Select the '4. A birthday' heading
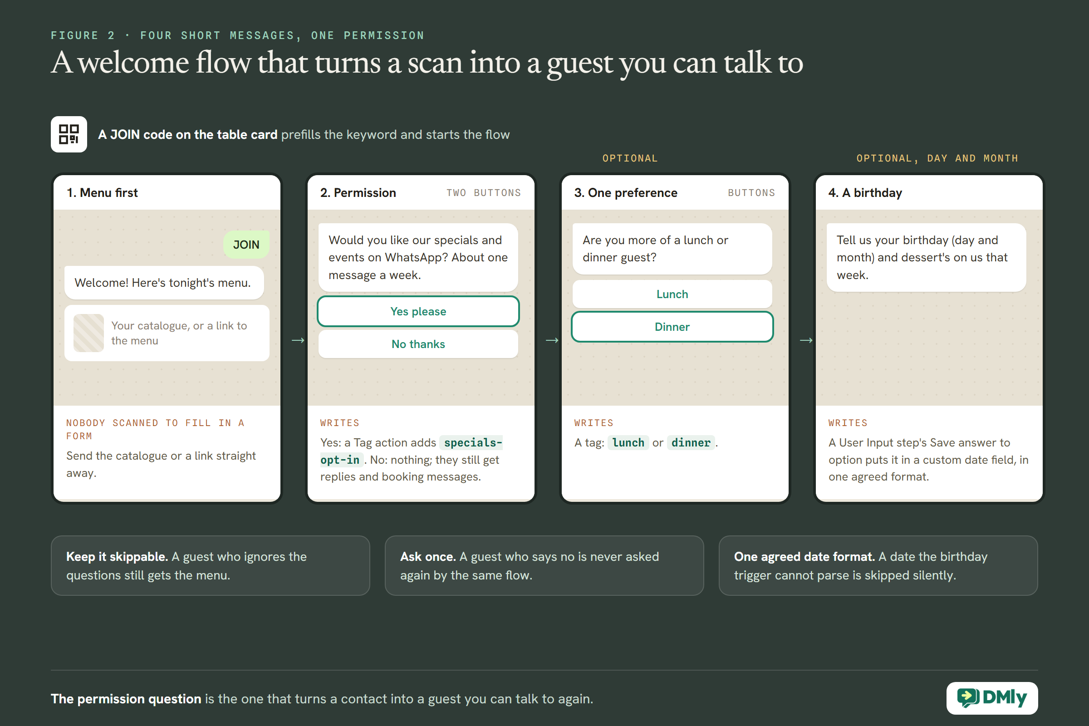The height and width of the screenshot is (726, 1089). tap(865, 192)
